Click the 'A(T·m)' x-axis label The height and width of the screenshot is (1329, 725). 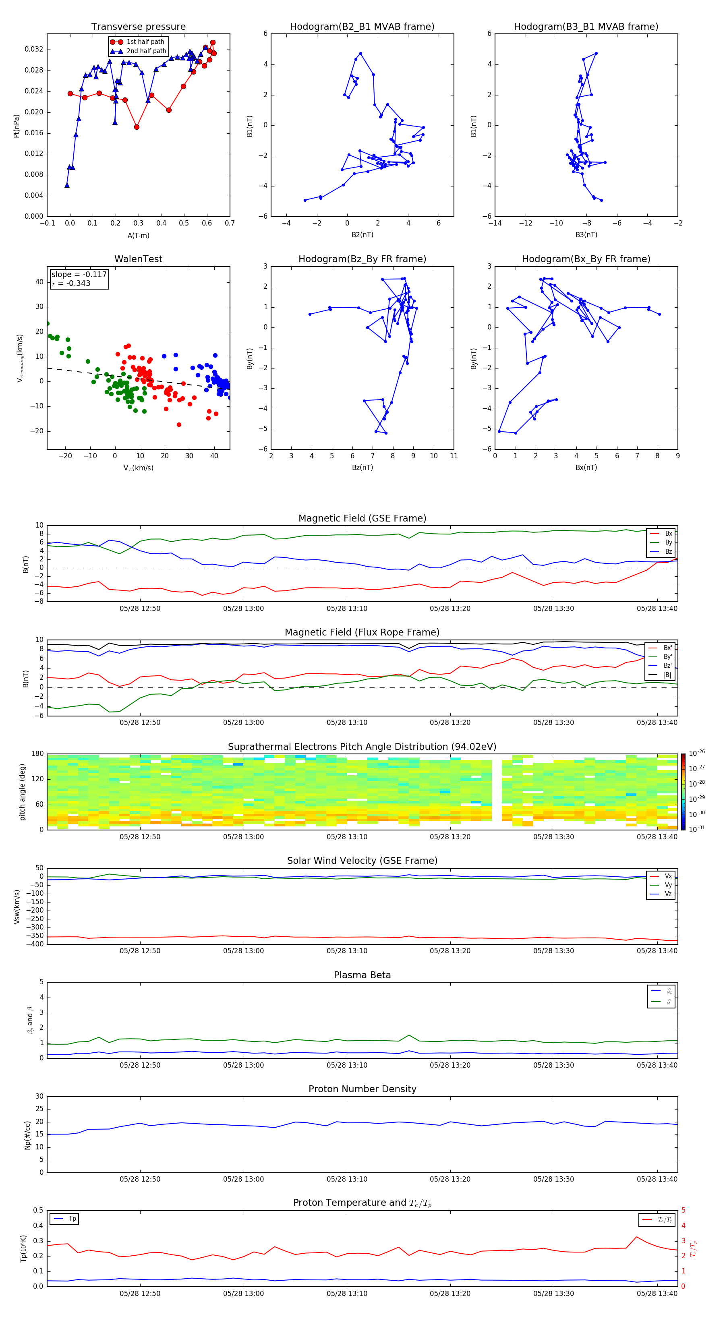coord(138,236)
